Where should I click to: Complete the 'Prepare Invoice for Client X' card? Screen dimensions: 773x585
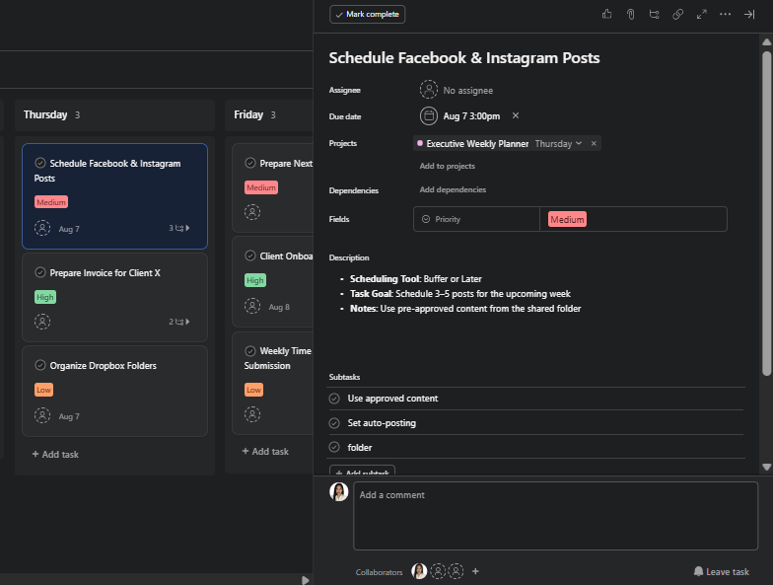[x=40, y=272]
